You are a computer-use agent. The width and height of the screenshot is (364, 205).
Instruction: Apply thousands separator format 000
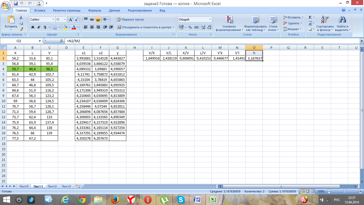[196, 27]
